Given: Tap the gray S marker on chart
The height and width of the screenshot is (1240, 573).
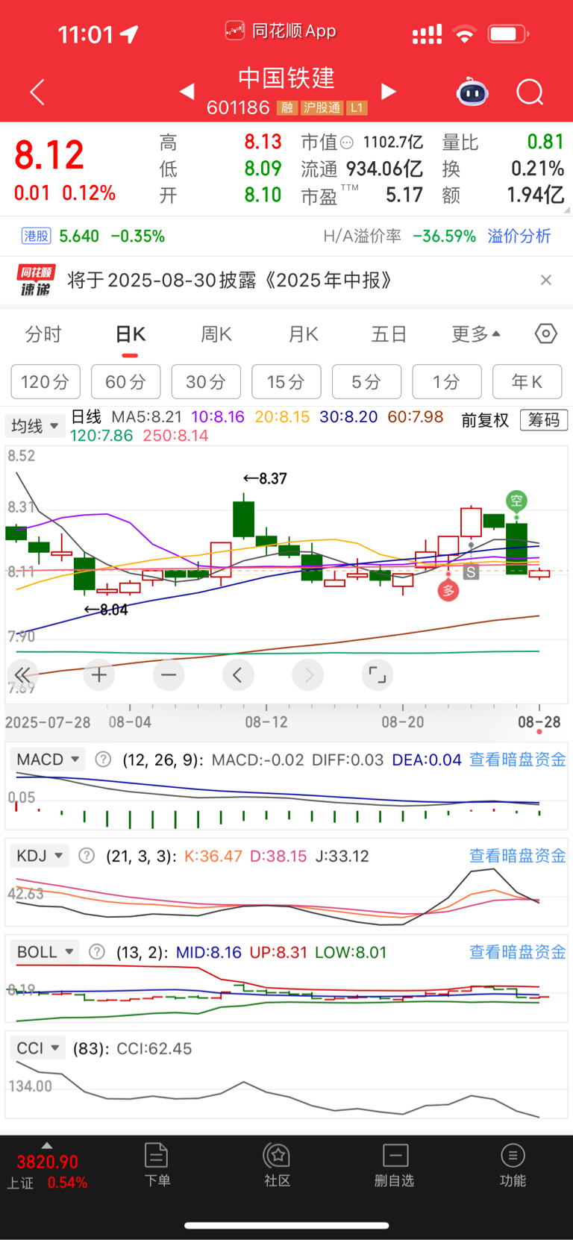Looking at the screenshot, I should [x=471, y=572].
